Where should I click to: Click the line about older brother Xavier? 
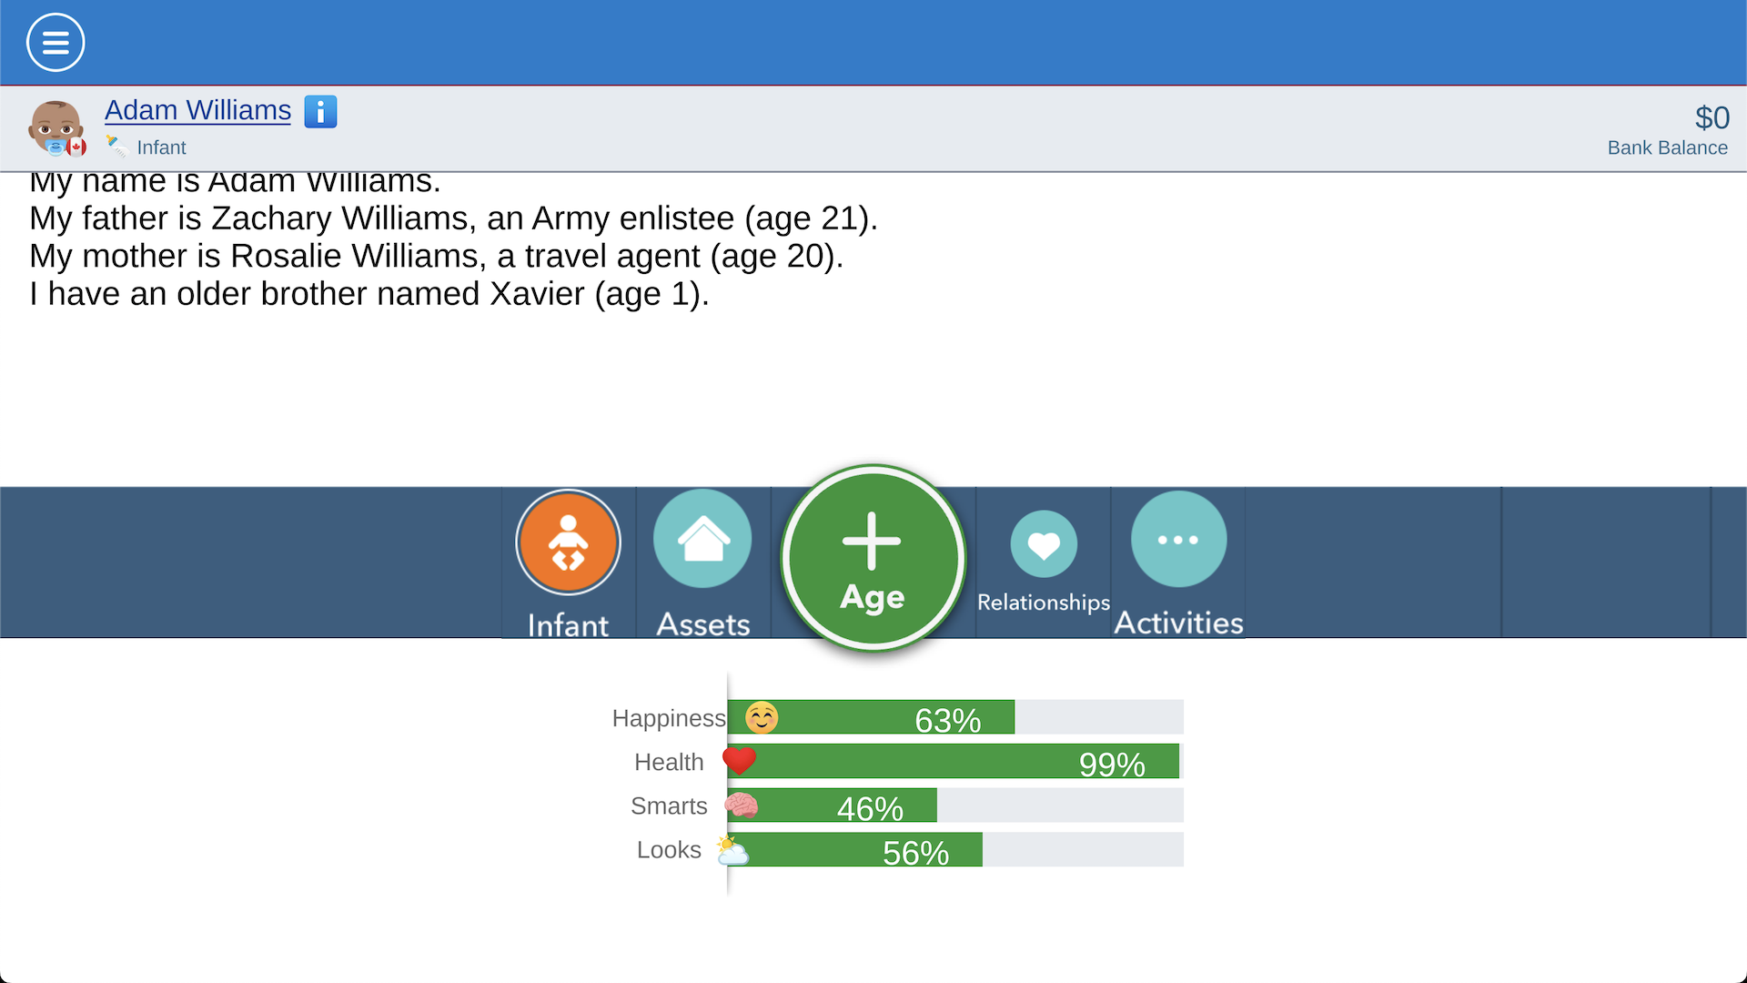tap(369, 294)
